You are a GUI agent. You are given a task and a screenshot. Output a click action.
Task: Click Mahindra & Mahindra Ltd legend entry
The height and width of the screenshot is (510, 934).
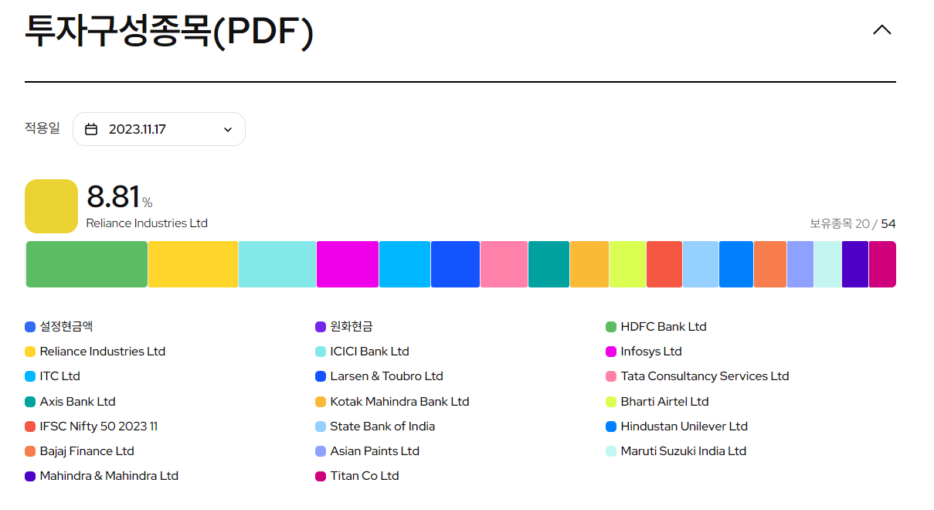[102, 476]
